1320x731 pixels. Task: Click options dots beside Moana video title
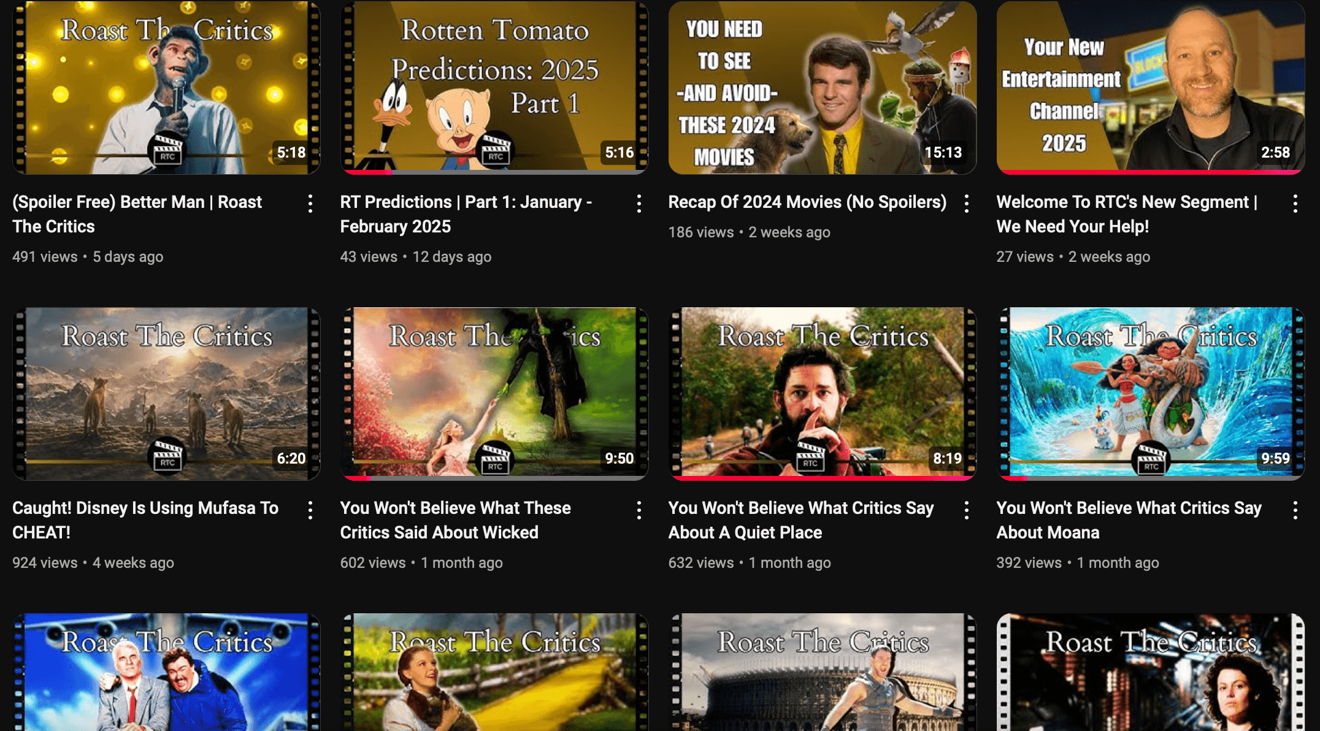point(1295,510)
